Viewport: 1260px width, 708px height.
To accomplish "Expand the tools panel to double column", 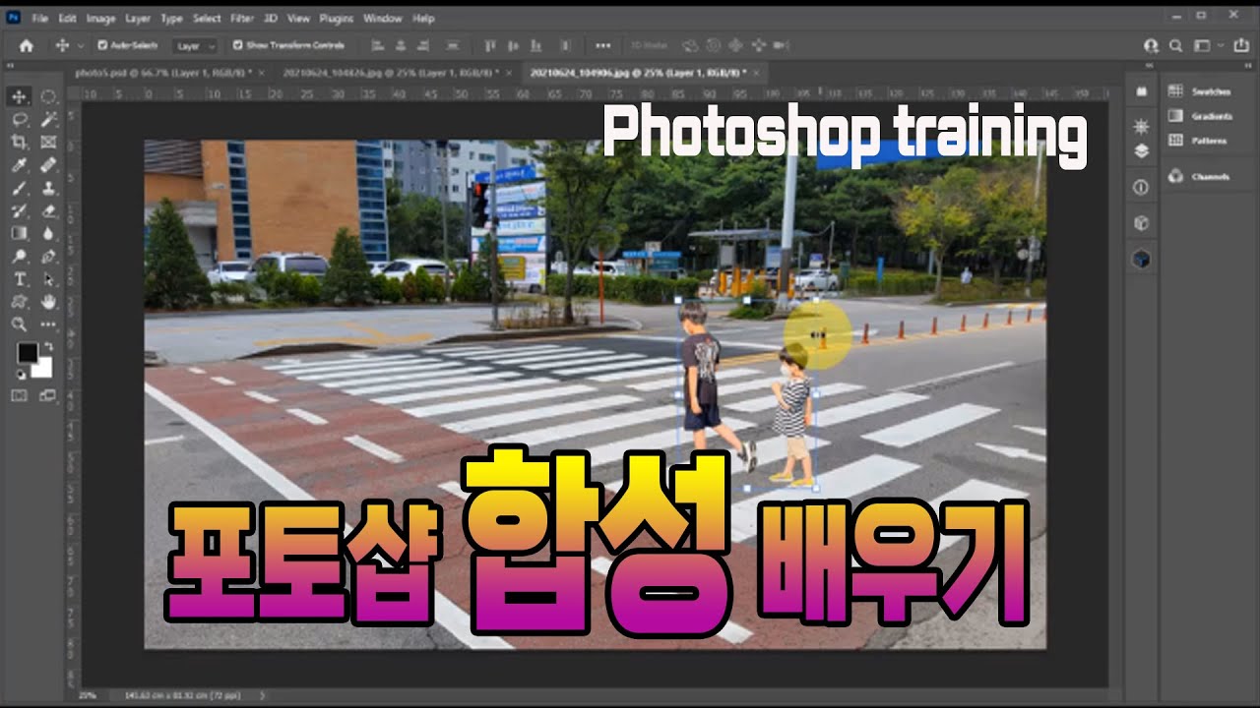I will pyautogui.click(x=12, y=66).
